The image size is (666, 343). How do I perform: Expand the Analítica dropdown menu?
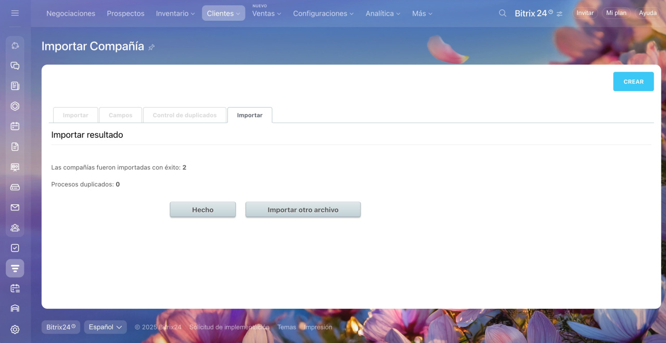pos(383,14)
